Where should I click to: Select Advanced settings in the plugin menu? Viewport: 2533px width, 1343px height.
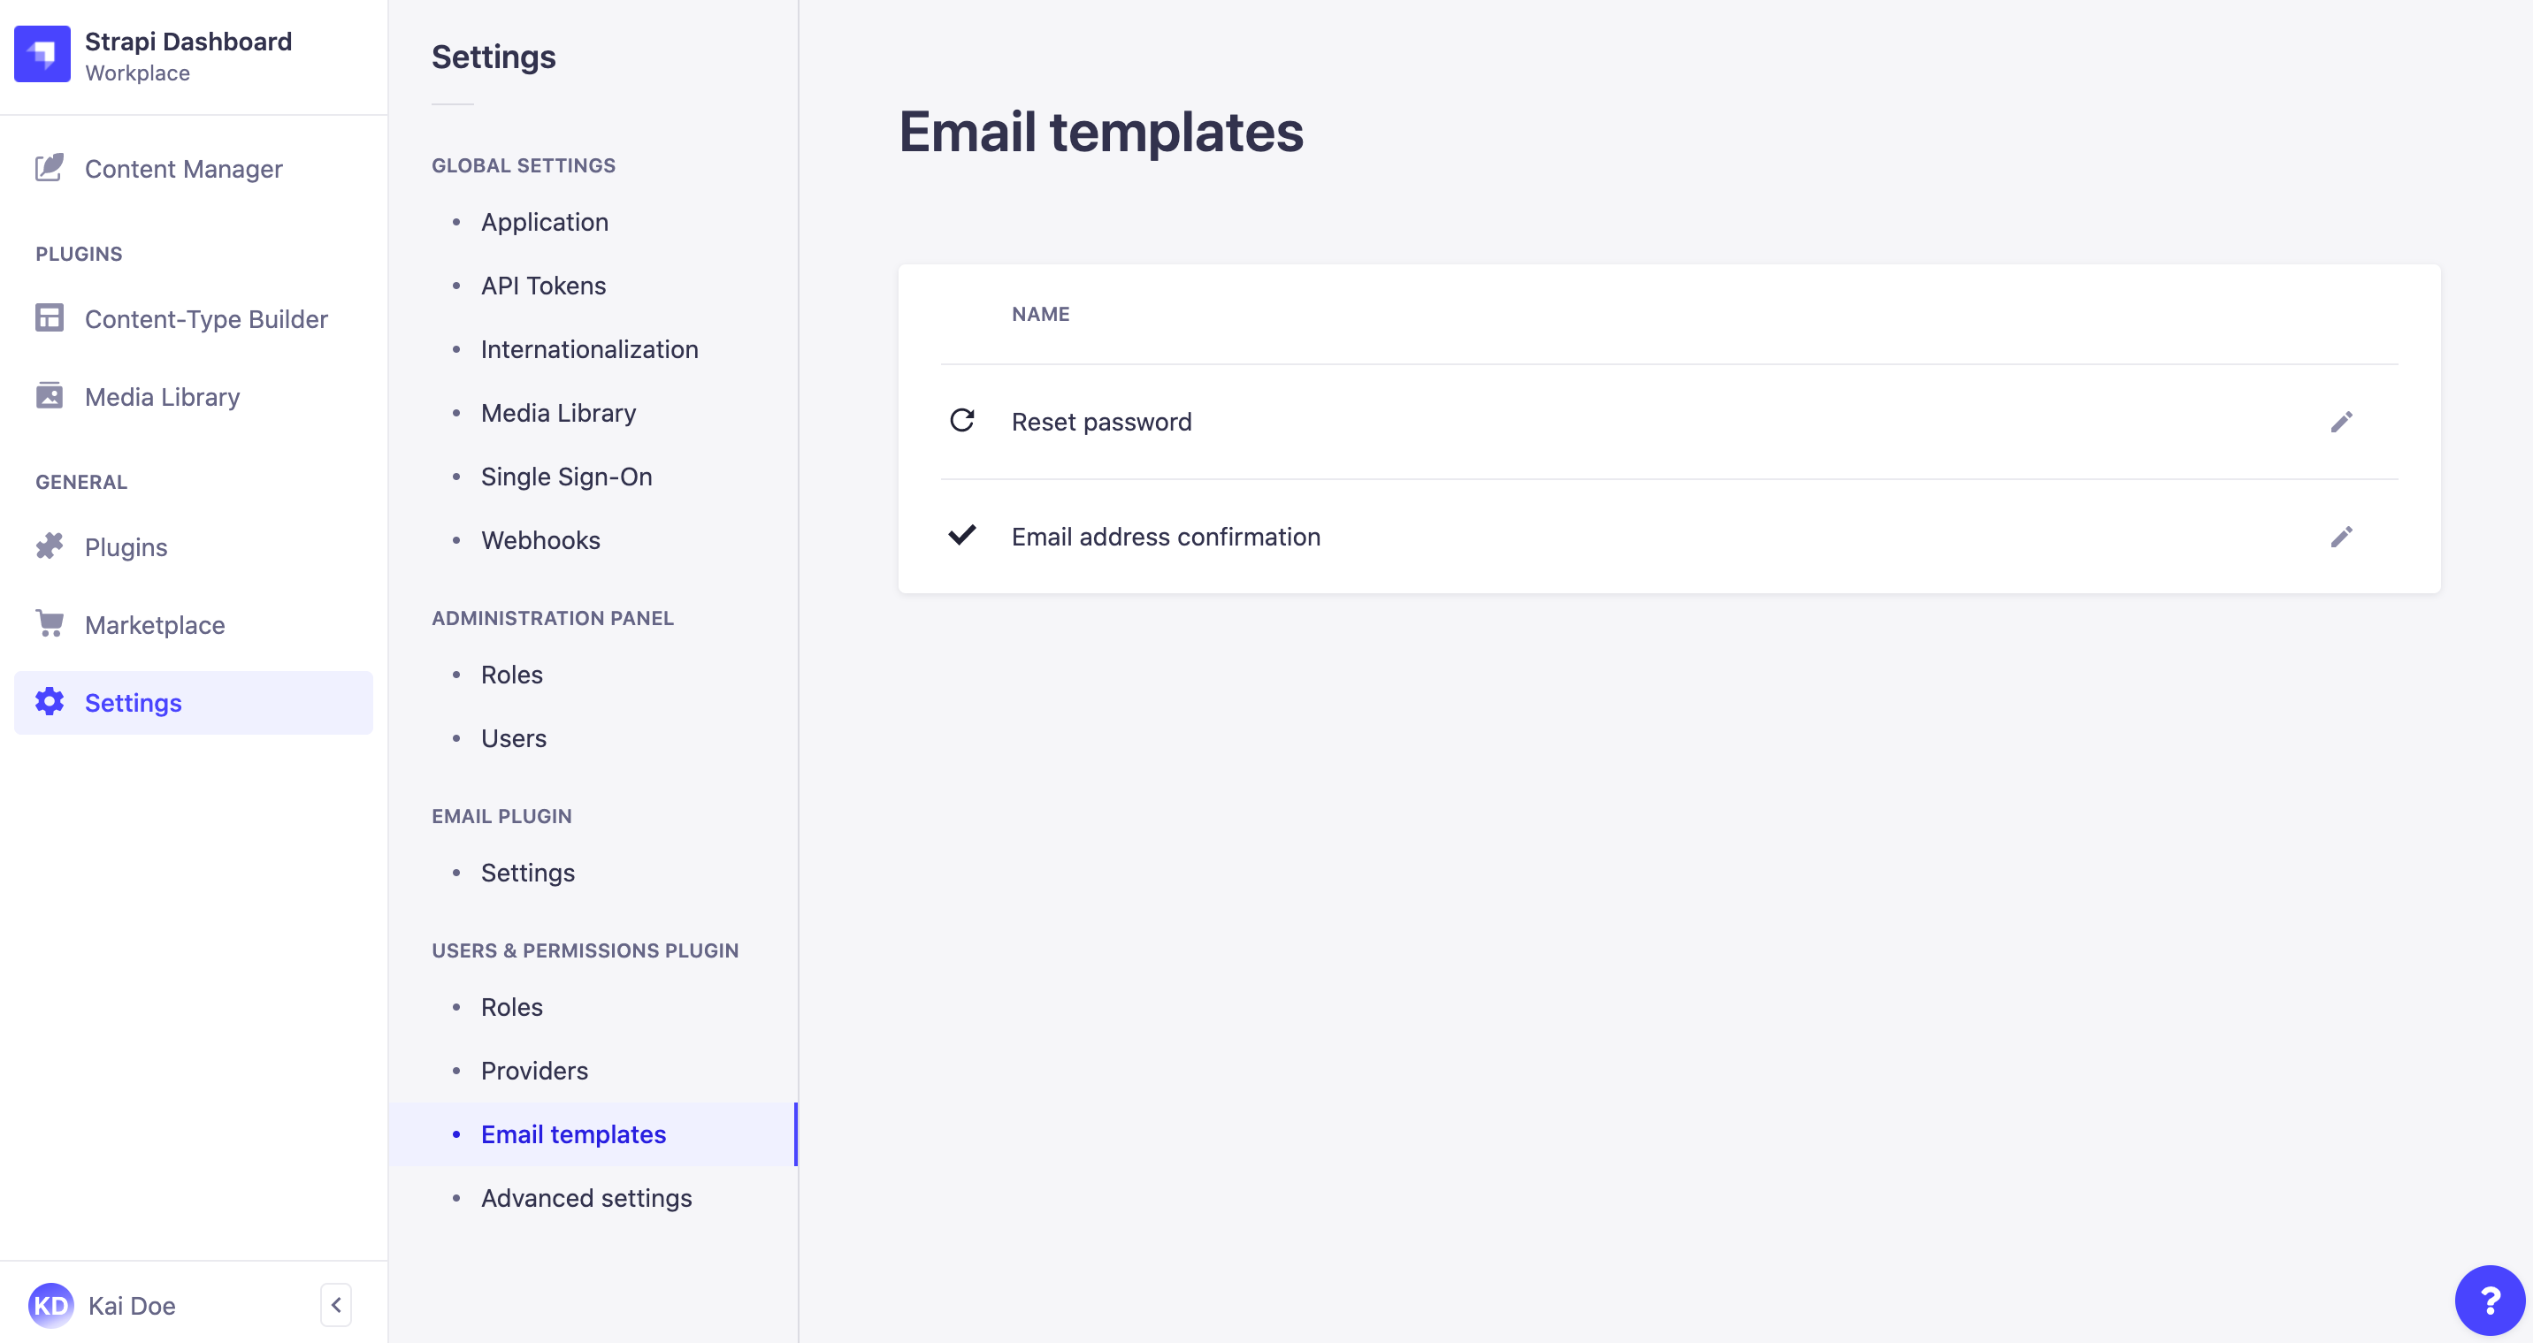click(x=586, y=1197)
